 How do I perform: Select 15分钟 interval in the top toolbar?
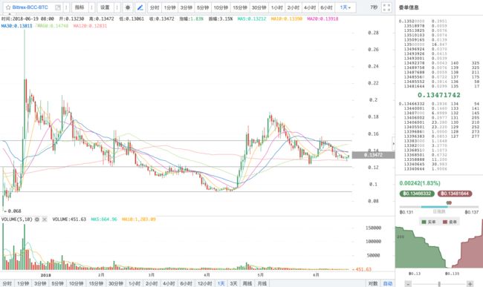click(x=240, y=7)
